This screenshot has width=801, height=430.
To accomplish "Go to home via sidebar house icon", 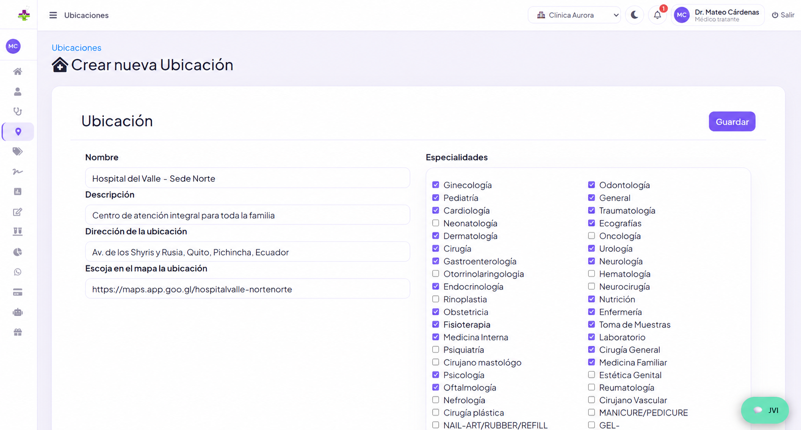I will point(18,72).
